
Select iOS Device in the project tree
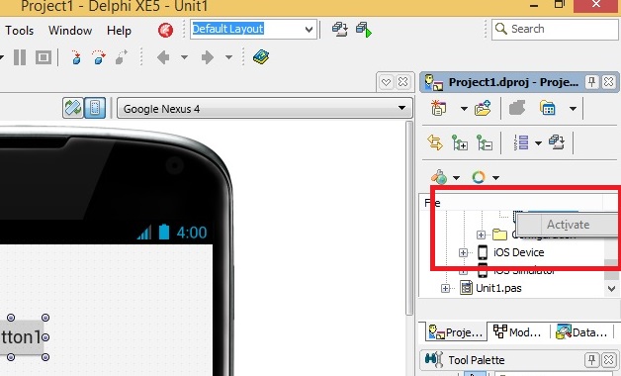(x=519, y=252)
